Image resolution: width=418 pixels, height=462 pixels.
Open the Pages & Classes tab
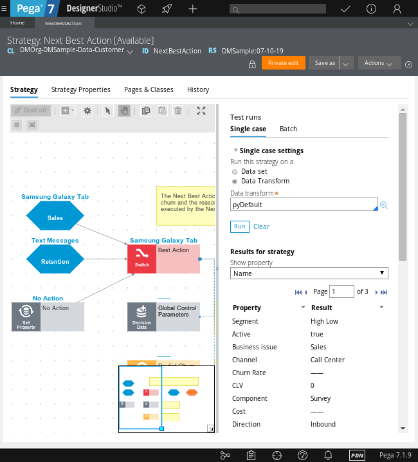click(x=149, y=89)
